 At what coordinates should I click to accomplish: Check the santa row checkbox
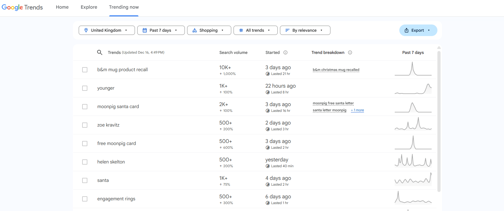(x=85, y=180)
